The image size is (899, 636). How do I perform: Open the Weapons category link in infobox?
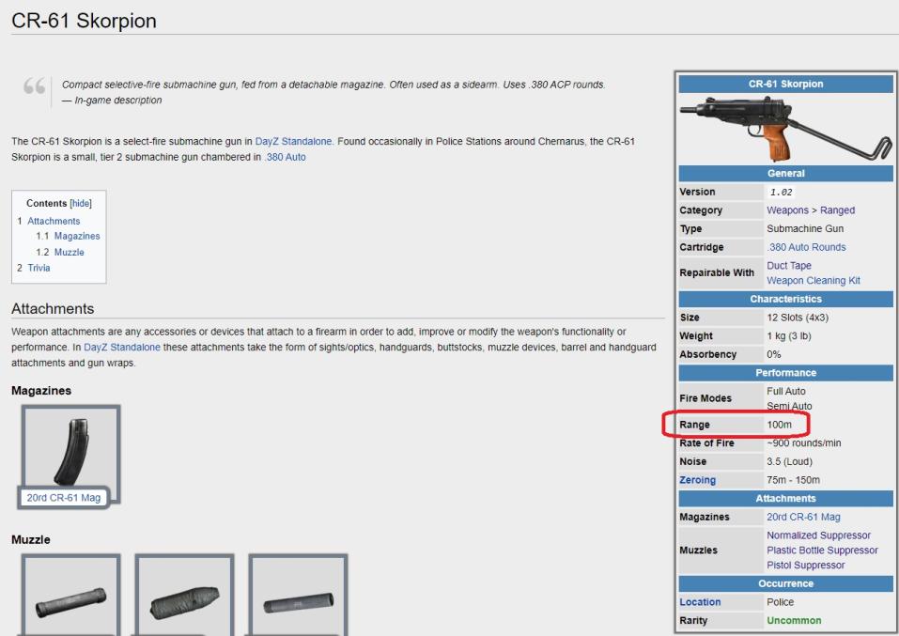[787, 209]
